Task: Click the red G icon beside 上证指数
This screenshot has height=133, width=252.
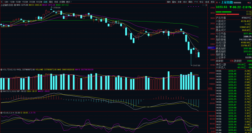Action: point(217,2)
